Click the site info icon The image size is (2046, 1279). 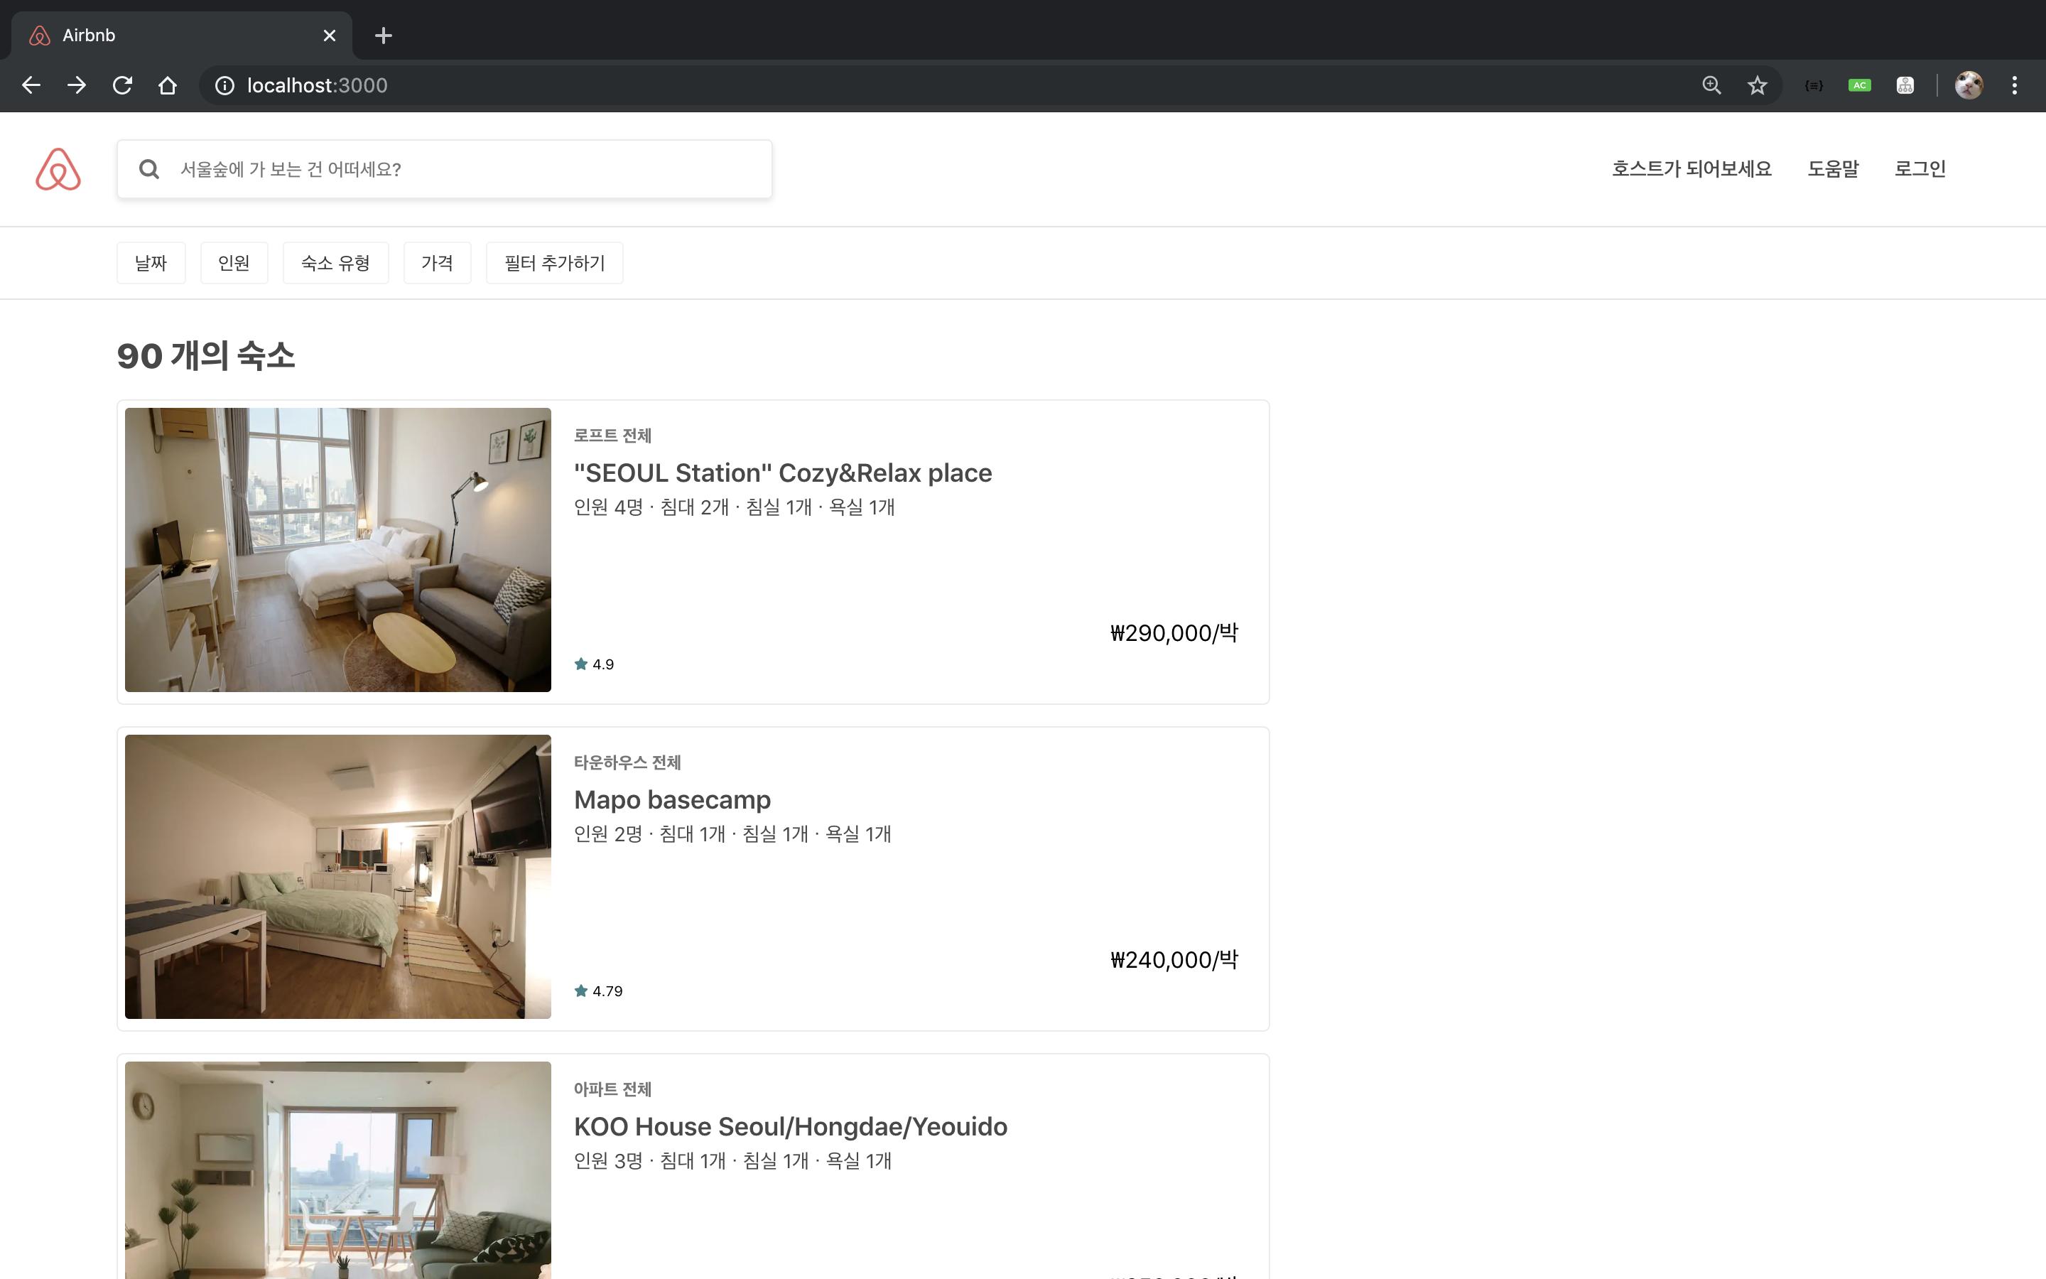pyautogui.click(x=224, y=85)
